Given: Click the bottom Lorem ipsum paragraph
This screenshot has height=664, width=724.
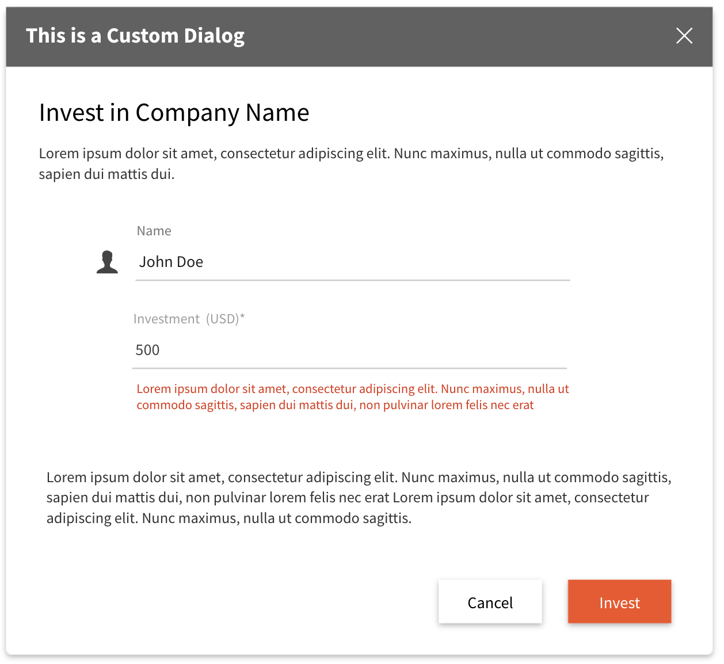Looking at the screenshot, I should coord(359,498).
